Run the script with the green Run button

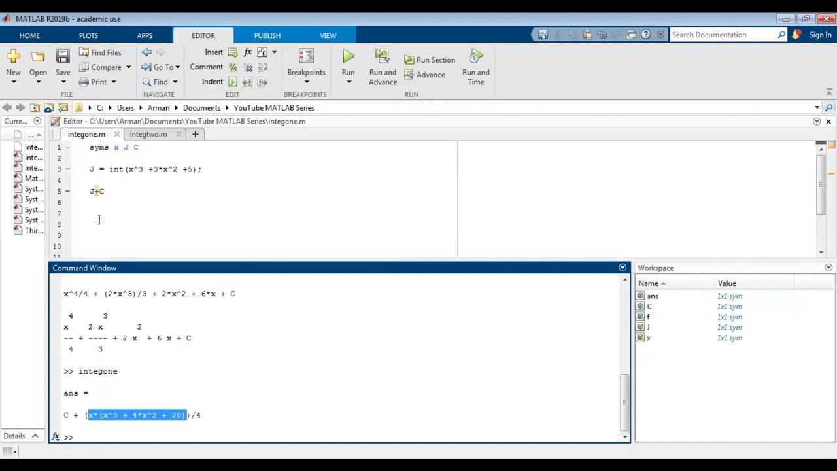click(x=348, y=58)
